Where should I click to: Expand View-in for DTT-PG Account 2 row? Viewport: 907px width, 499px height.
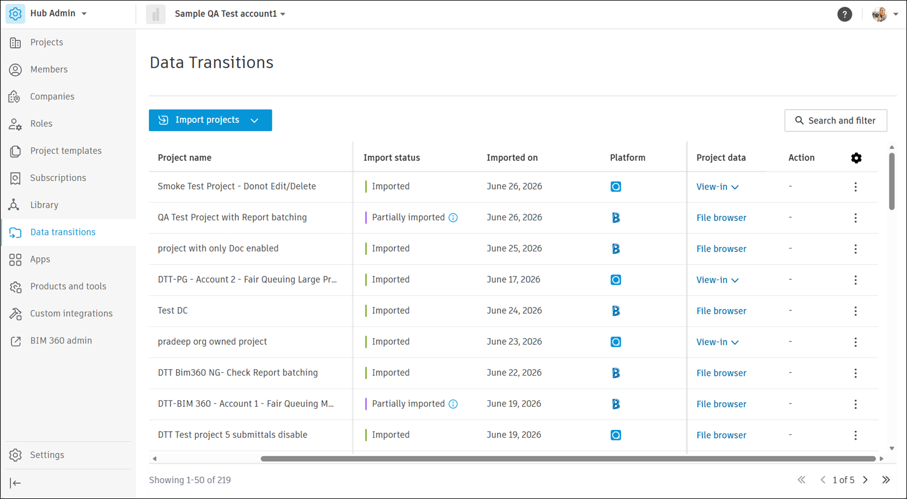717,280
